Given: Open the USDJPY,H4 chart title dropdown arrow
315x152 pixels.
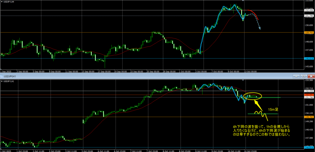Looking at the screenshot, I should tap(2, 2).
